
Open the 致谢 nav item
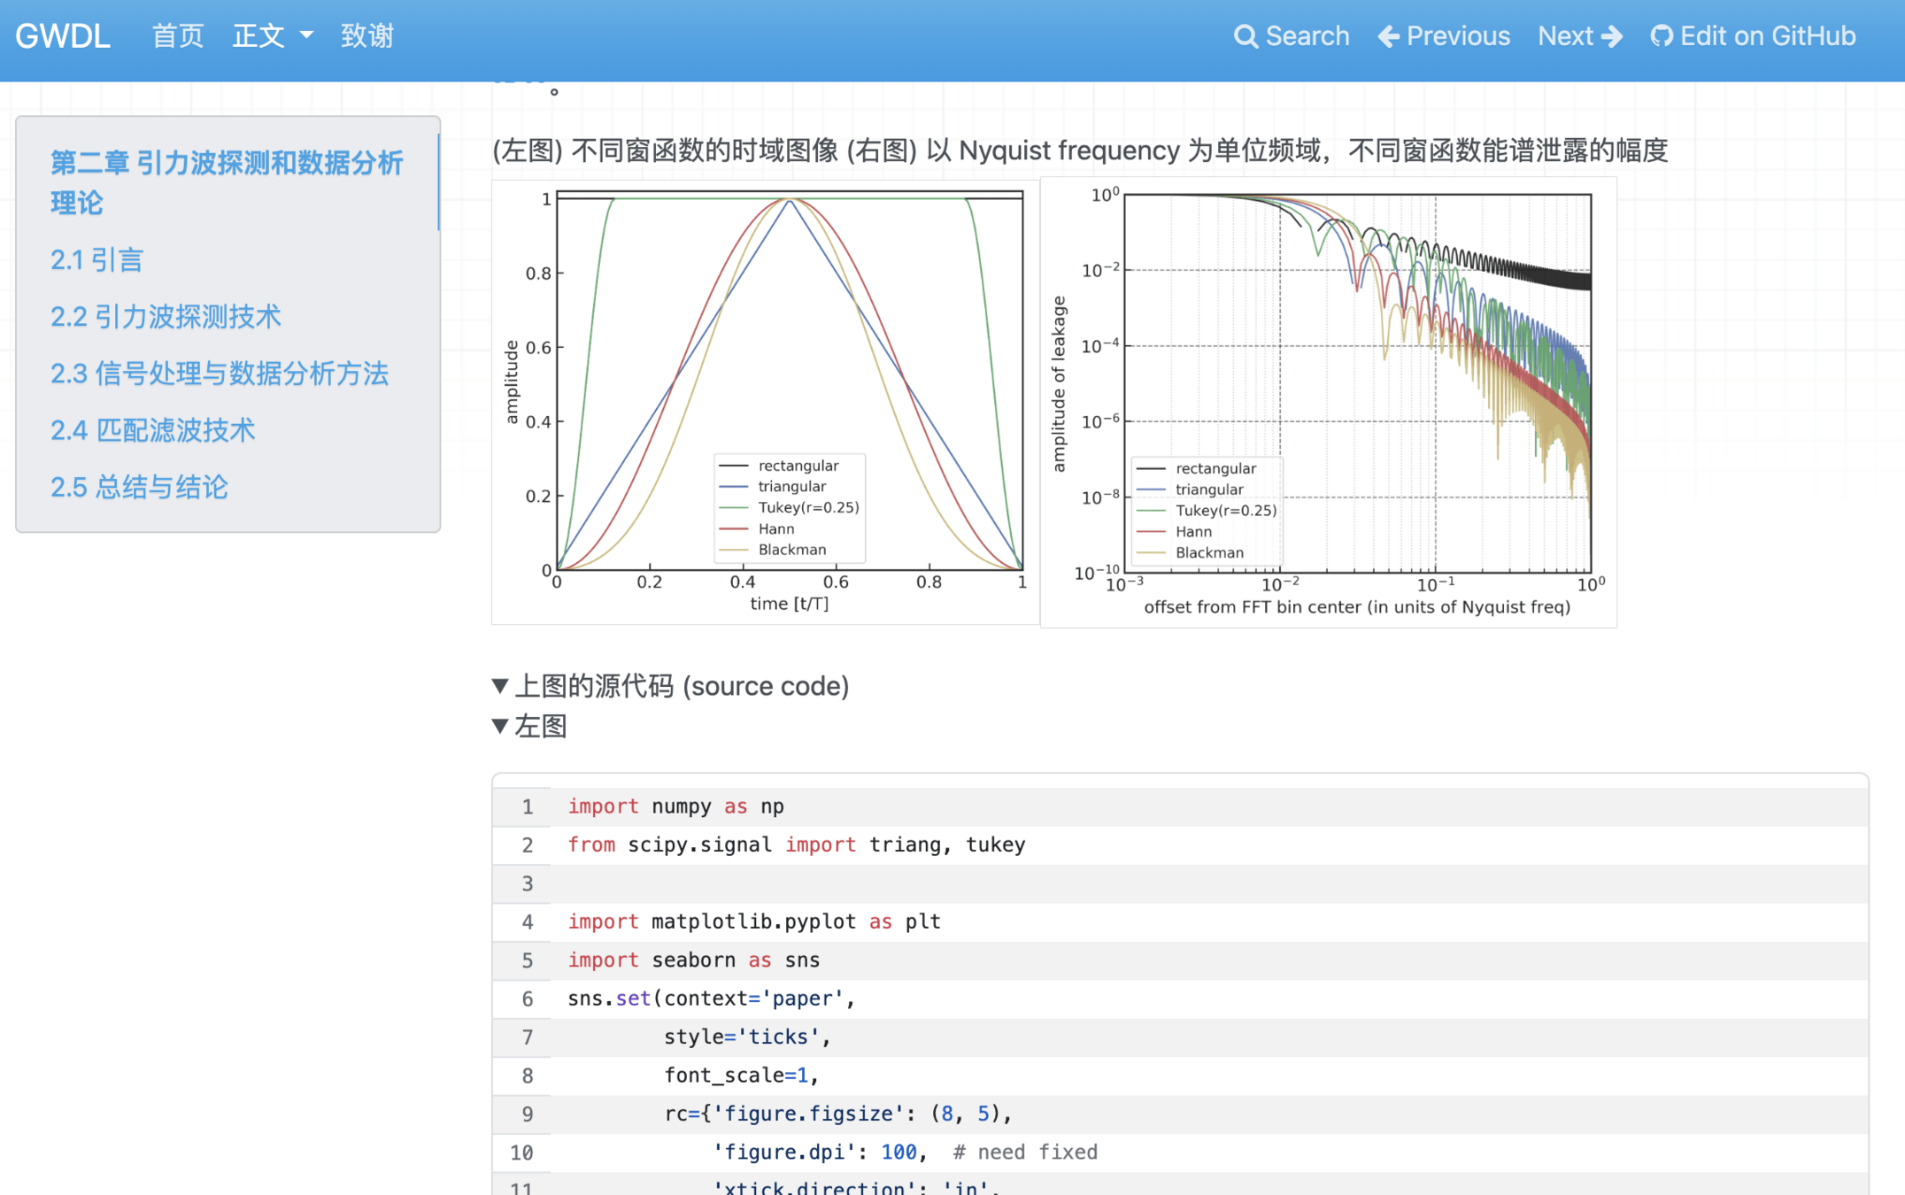click(x=366, y=36)
